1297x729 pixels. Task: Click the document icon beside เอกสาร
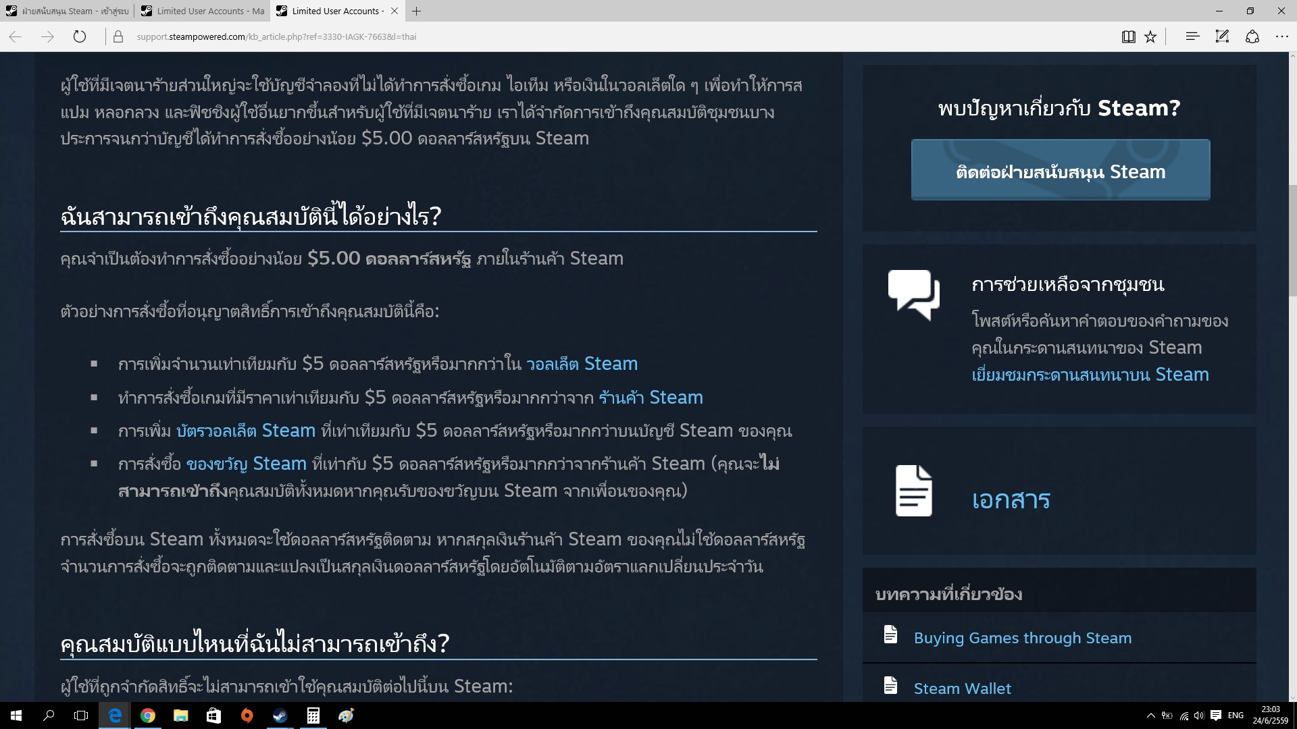pos(913,491)
